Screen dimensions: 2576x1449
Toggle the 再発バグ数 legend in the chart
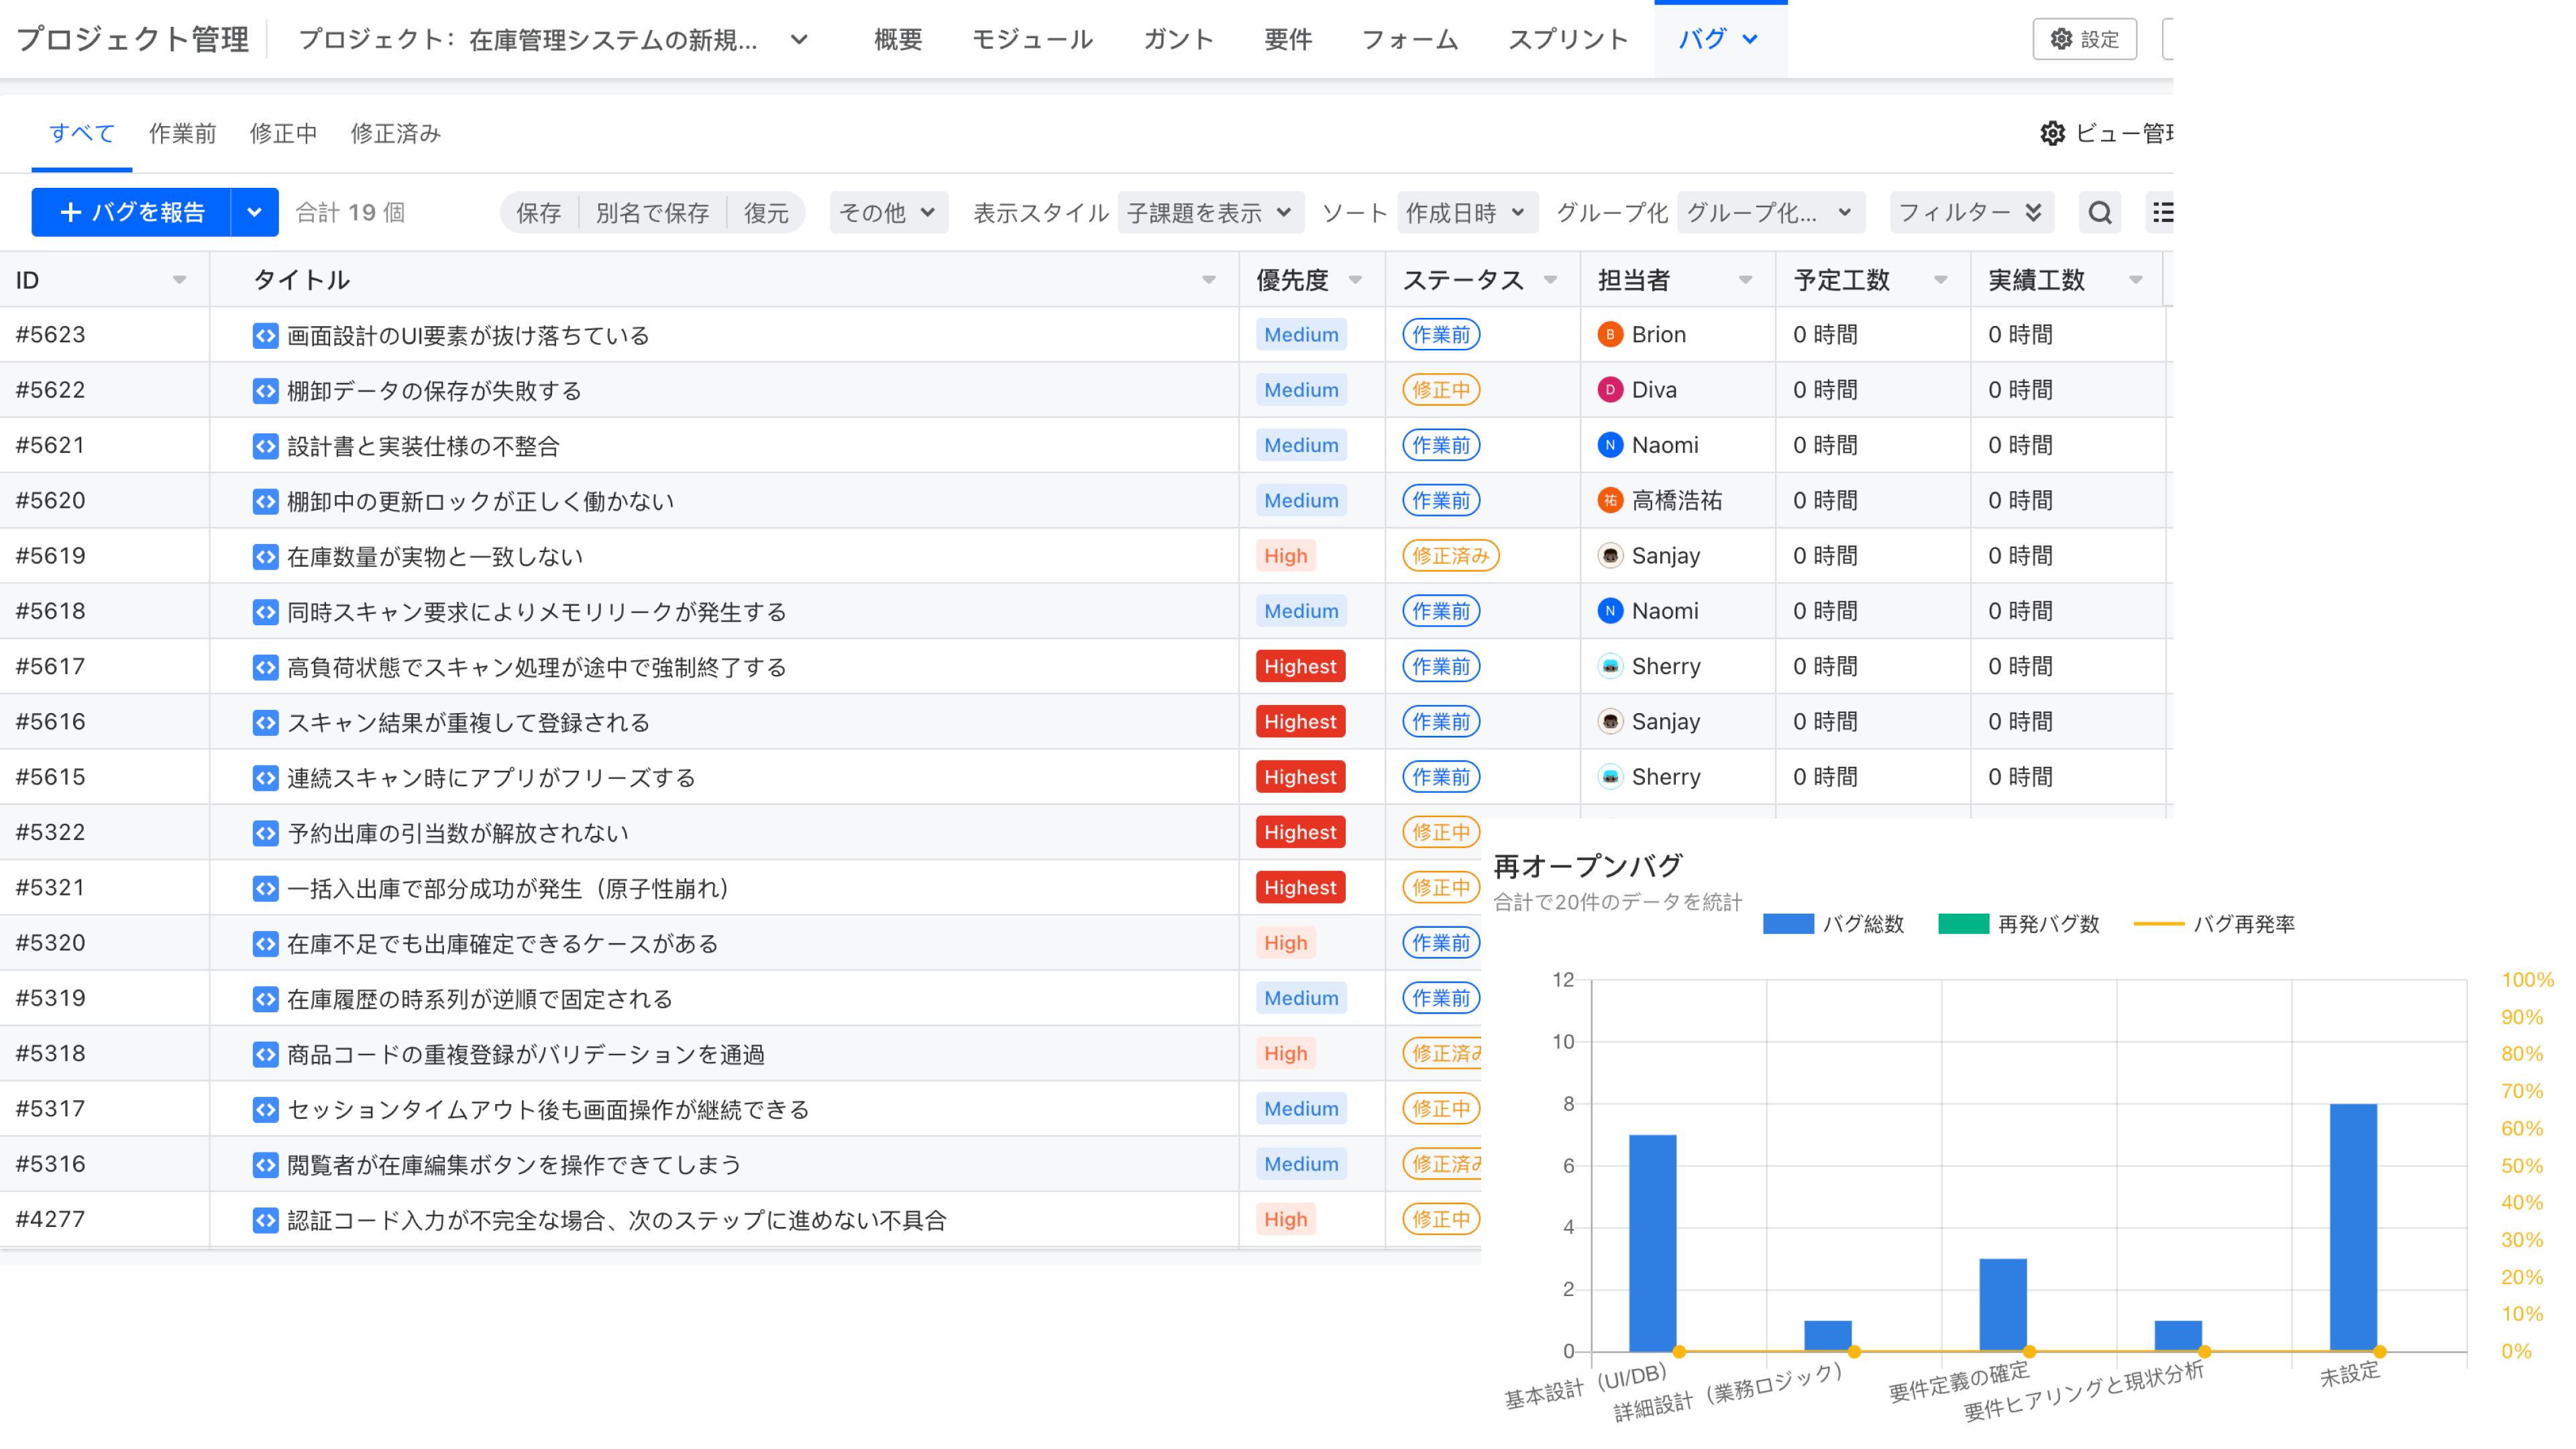[x=2020, y=925]
